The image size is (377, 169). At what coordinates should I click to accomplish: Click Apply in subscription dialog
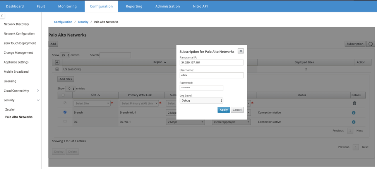tap(224, 110)
